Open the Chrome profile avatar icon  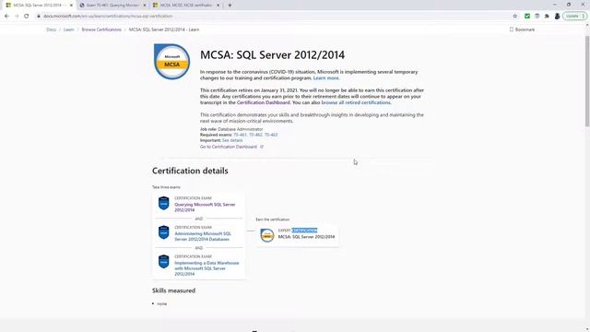coord(557,16)
